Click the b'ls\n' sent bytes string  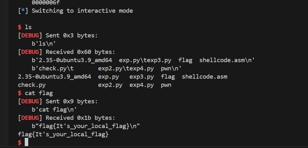44,44
